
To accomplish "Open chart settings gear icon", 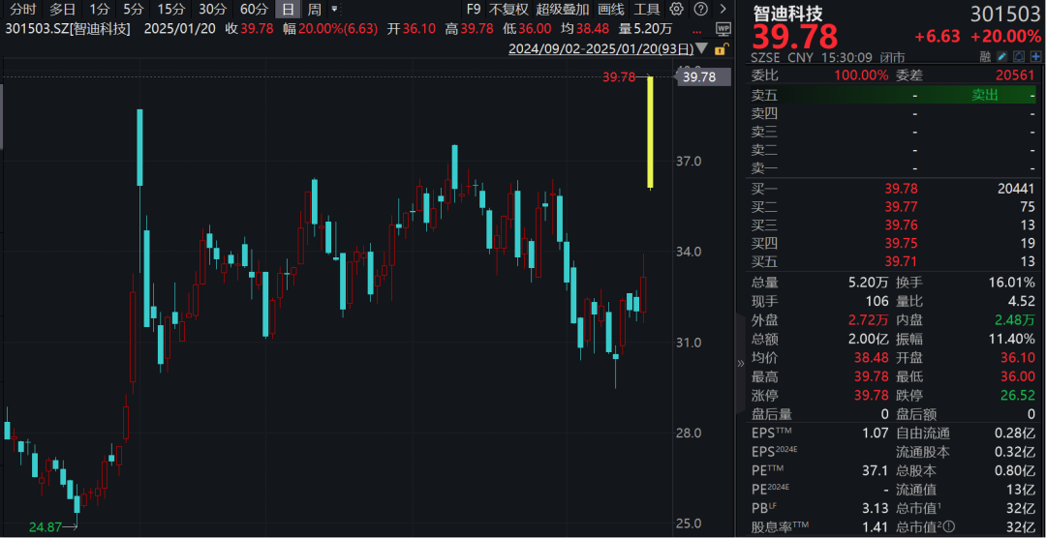I will tap(676, 10).
